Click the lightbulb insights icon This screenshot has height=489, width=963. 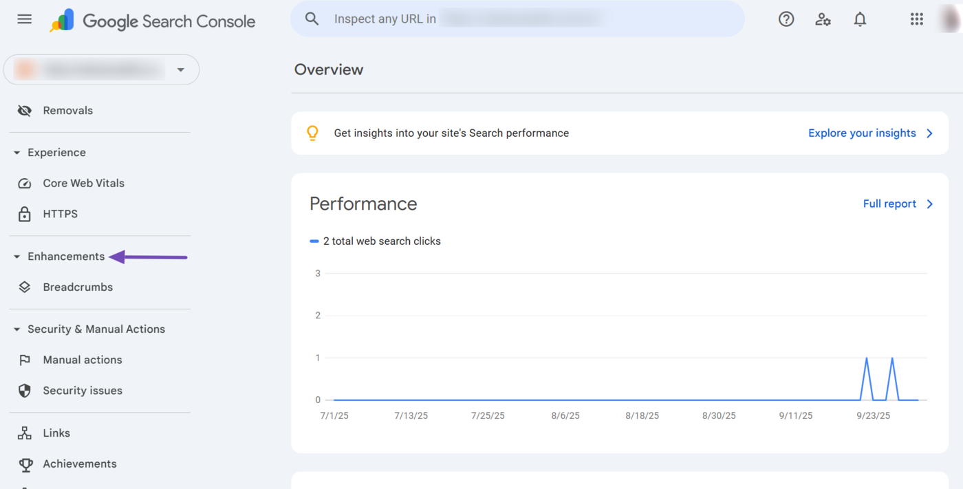click(312, 133)
